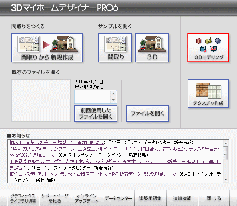Open 柏木工、東芝の新着データ news link
This screenshot has width=237, height=206.
[56, 143]
